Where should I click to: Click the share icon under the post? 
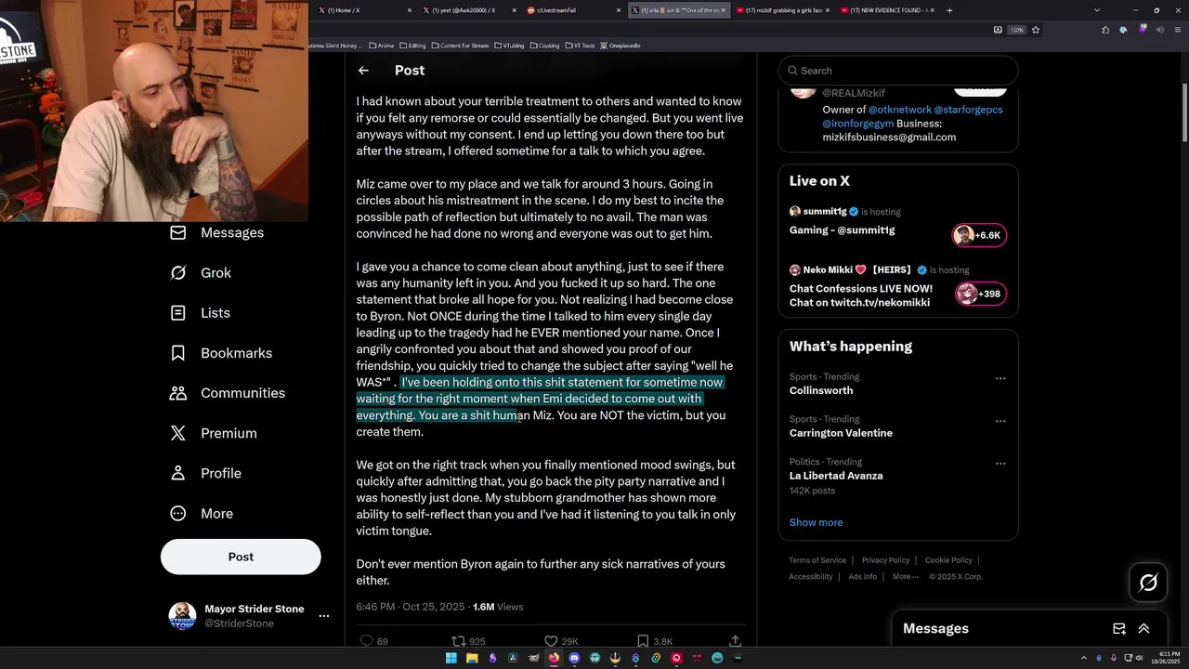(x=735, y=641)
